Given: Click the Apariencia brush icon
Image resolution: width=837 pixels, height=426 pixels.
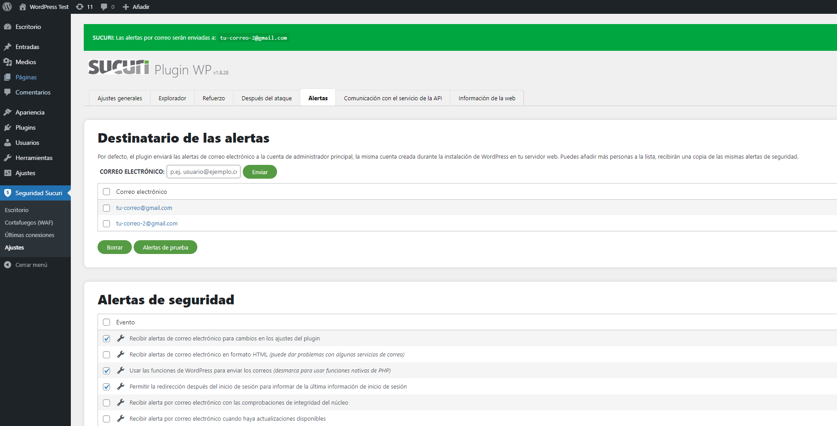Looking at the screenshot, I should [x=8, y=112].
